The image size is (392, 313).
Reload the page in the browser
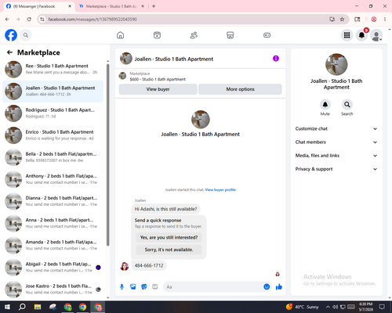(x=29, y=20)
